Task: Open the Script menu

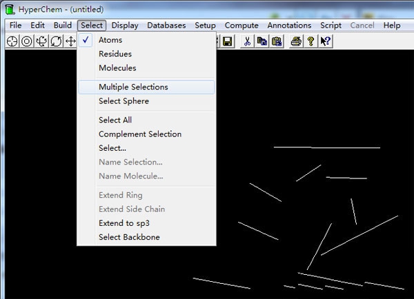Action: [331, 25]
